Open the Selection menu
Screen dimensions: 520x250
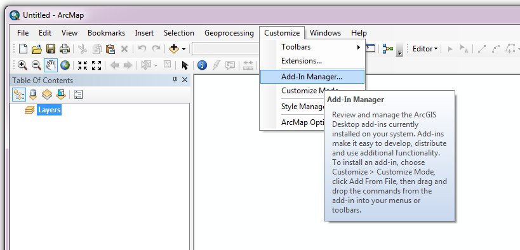coord(179,33)
